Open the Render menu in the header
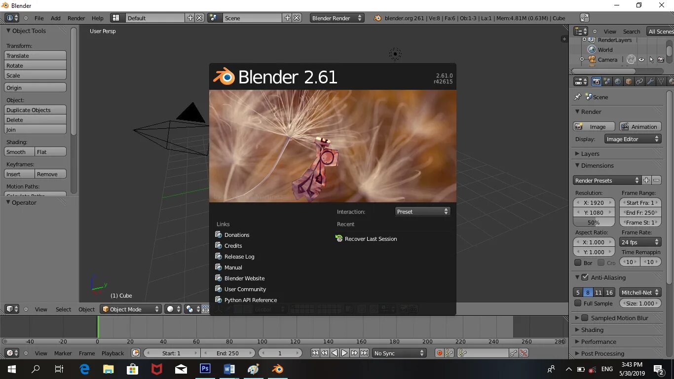This screenshot has width=674, height=379. tap(76, 18)
